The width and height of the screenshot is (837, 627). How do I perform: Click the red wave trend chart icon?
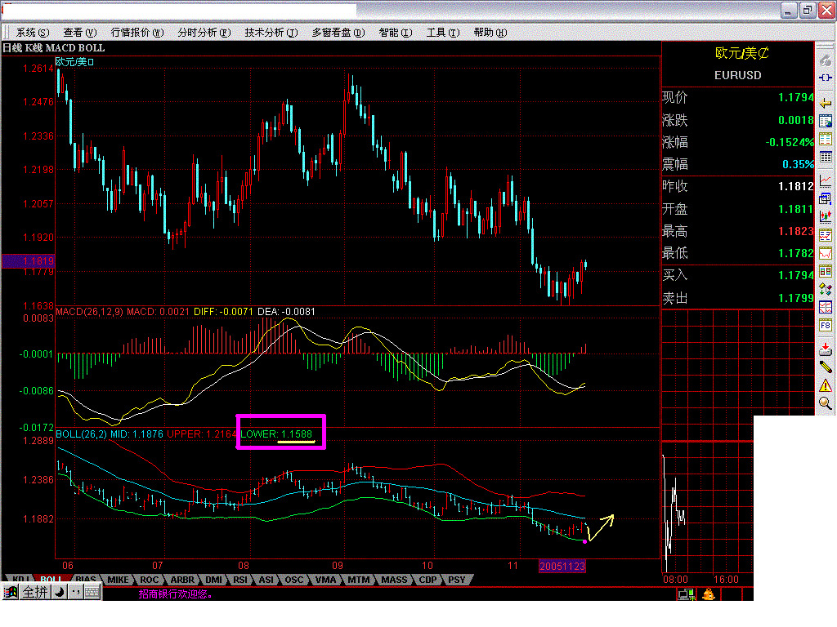(x=826, y=253)
